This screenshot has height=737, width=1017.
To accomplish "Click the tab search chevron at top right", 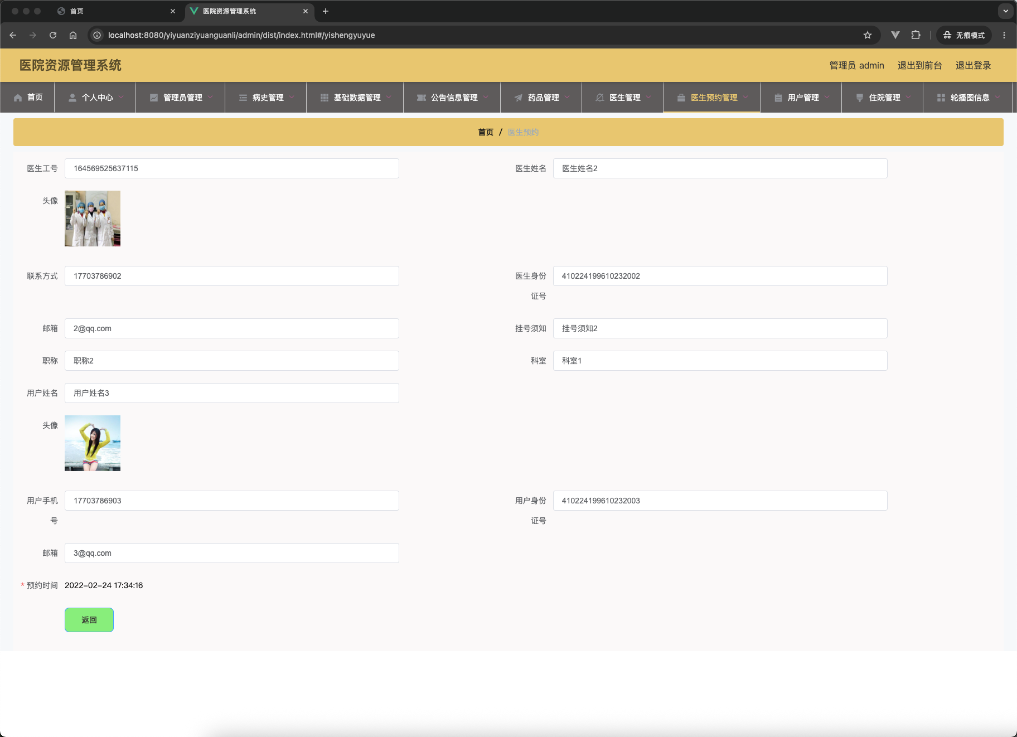I will (1006, 11).
